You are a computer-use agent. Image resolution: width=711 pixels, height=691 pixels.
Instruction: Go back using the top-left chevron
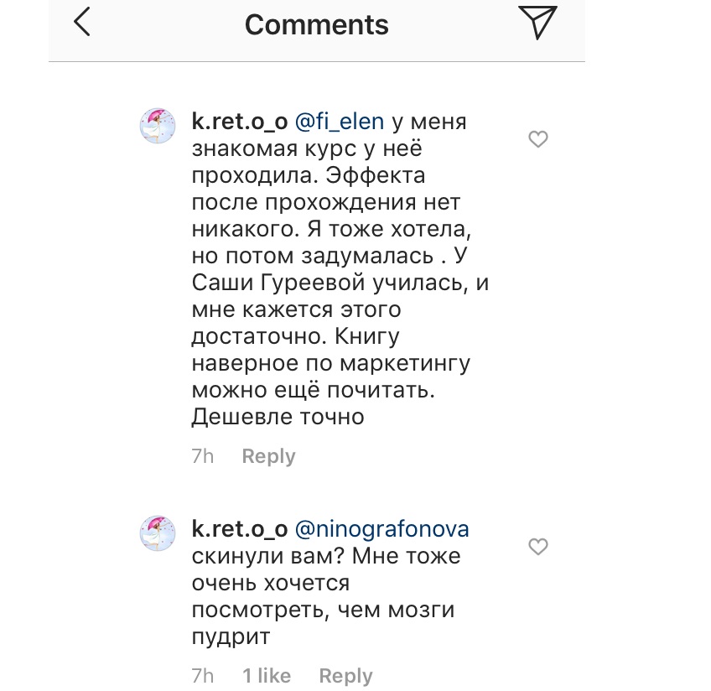[x=82, y=23]
